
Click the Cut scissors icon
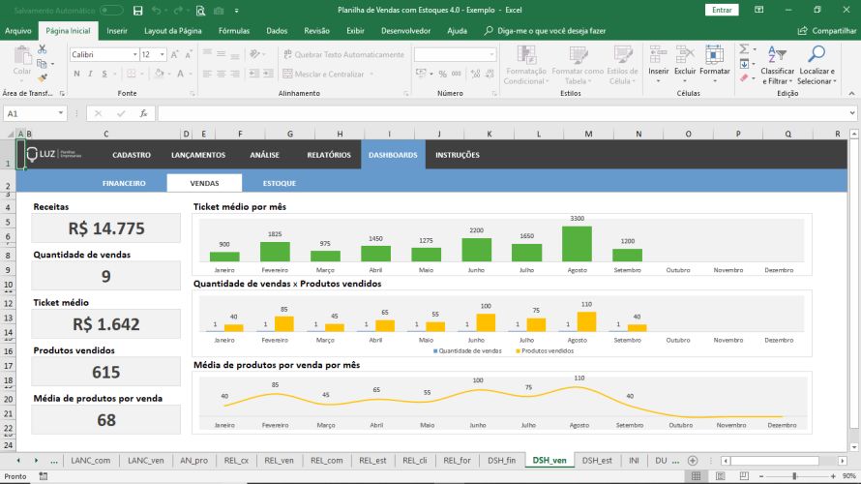[42, 50]
